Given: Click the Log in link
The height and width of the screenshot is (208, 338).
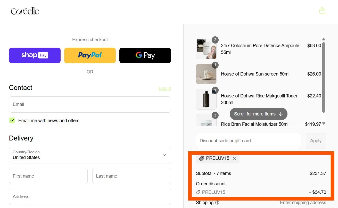Looking at the screenshot, I should pos(165,88).
